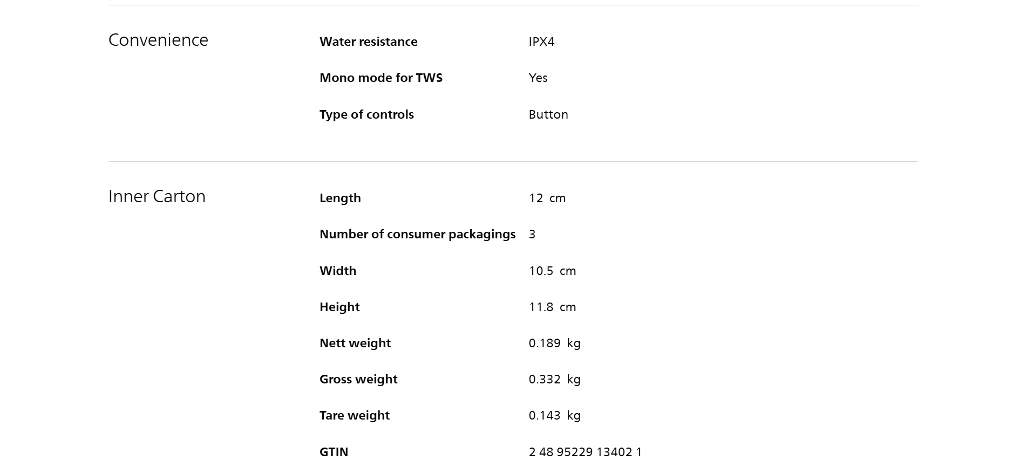Click the 0.332 kg gross weight value
The width and height of the screenshot is (1026, 474).
(554, 380)
